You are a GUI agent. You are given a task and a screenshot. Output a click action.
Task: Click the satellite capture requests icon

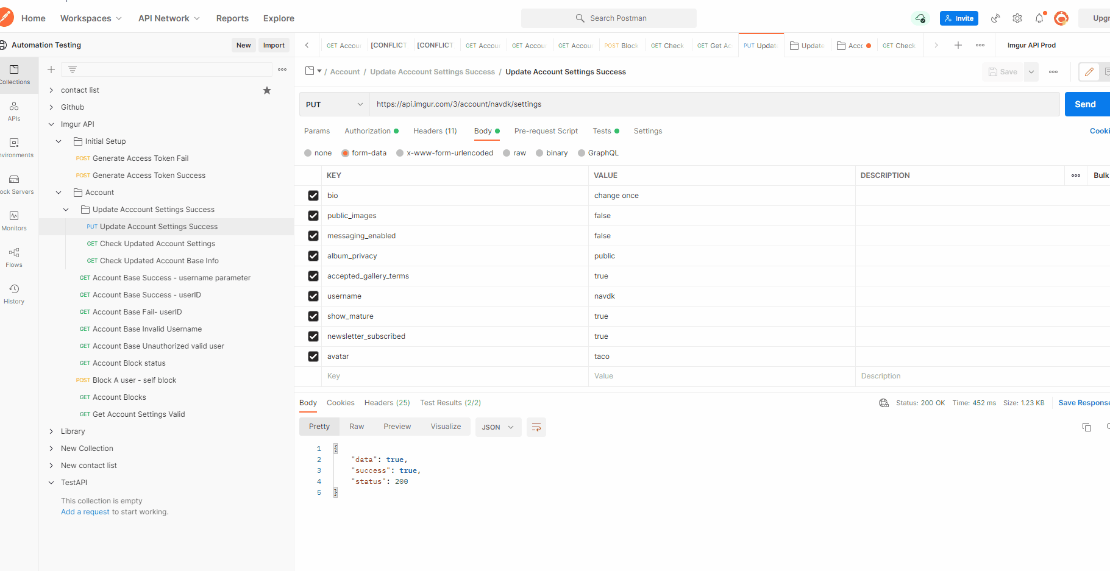[995, 18]
